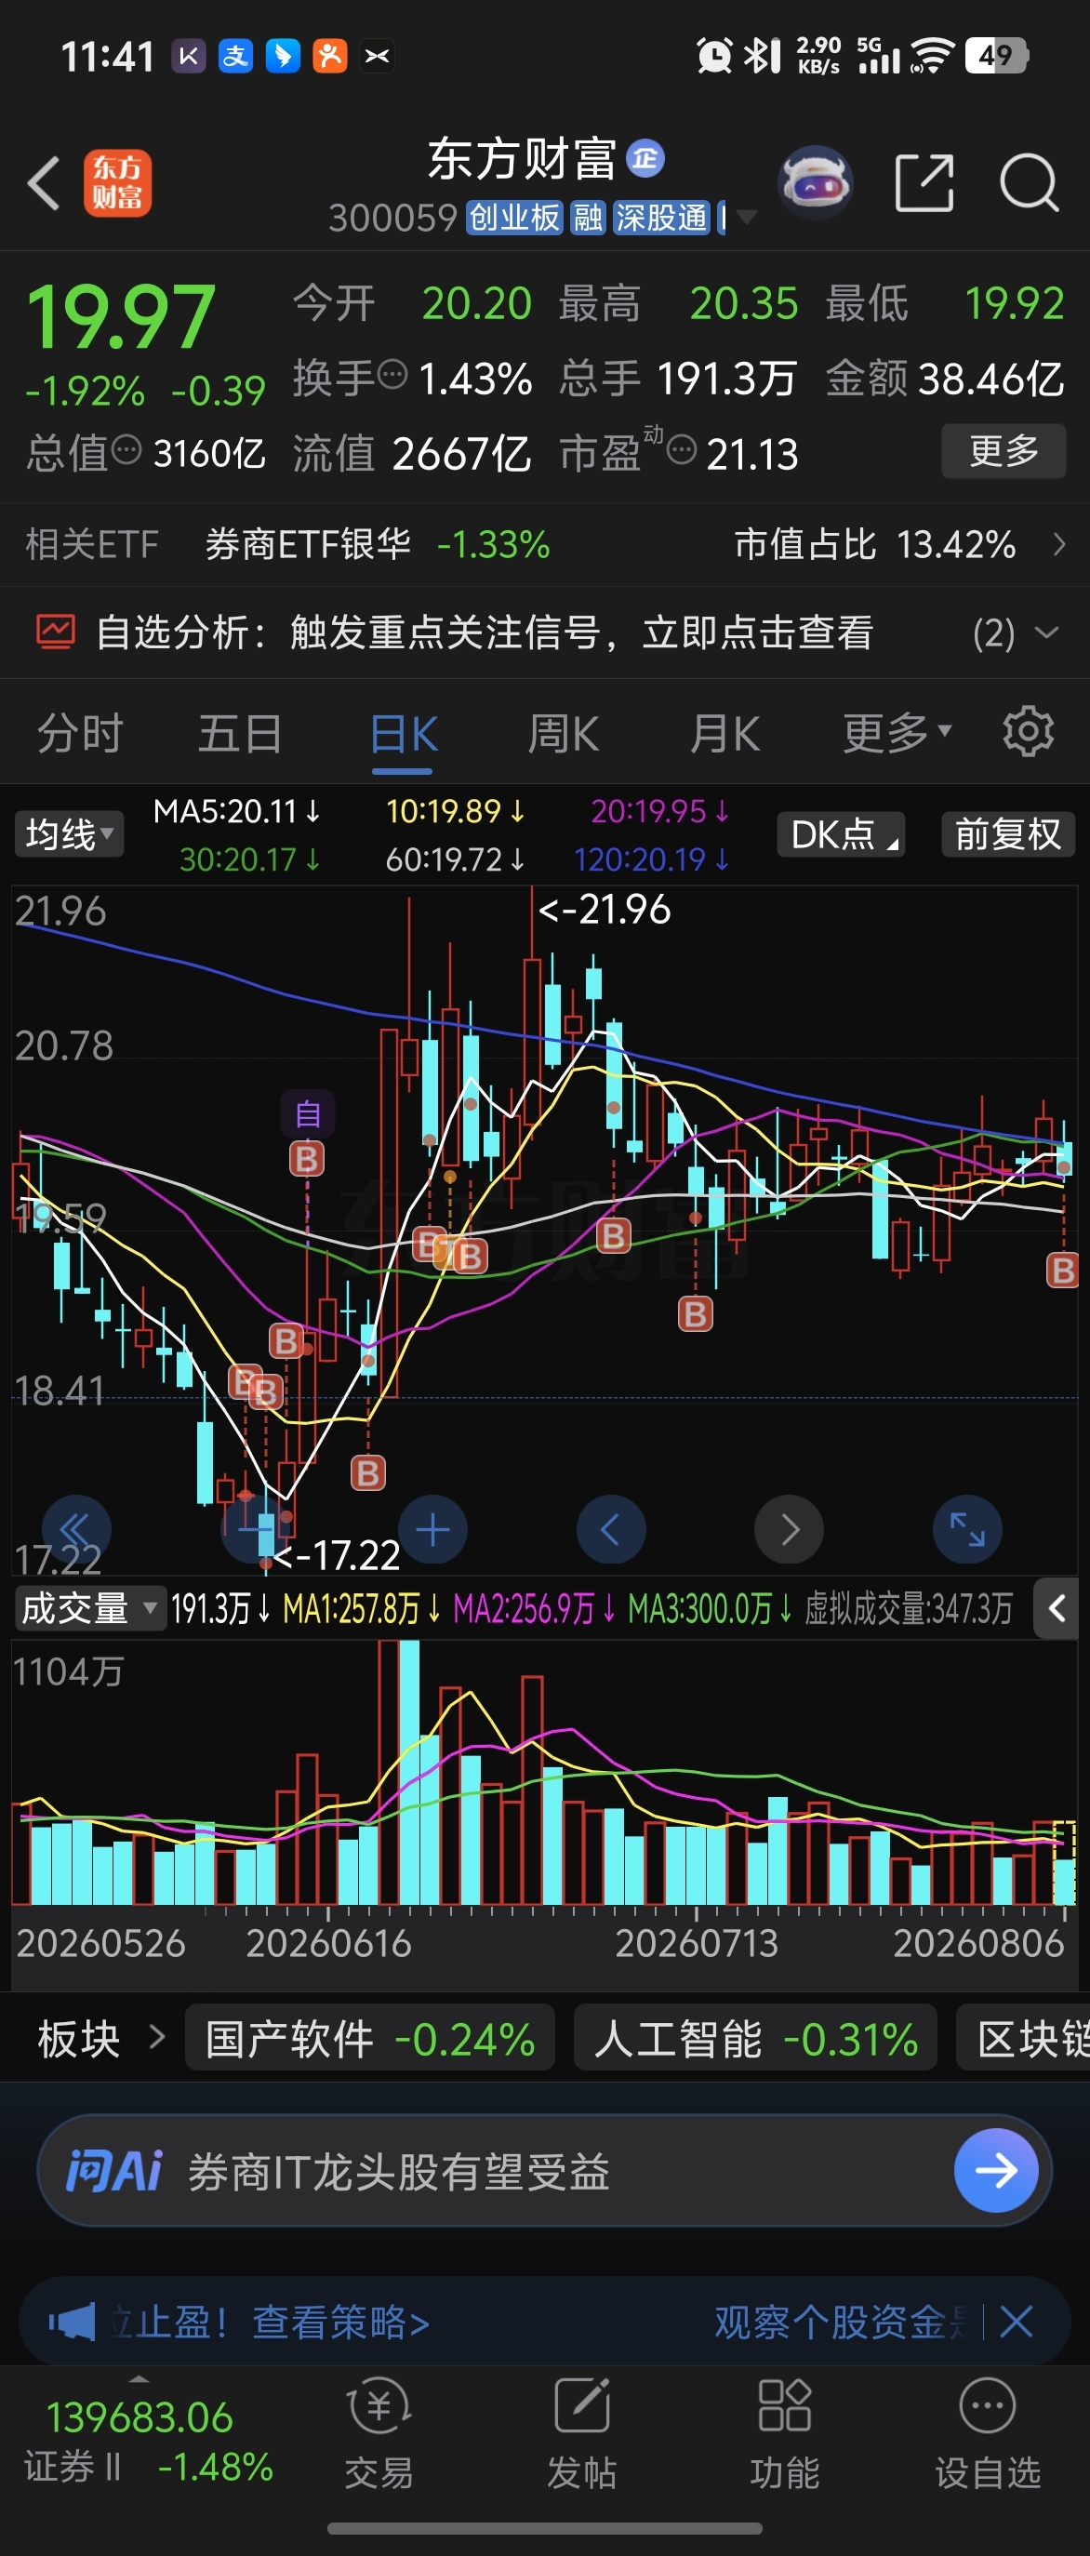The image size is (1090, 2556).
Task: Open 查看策略 link
Action: pyautogui.click(x=341, y=2322)
